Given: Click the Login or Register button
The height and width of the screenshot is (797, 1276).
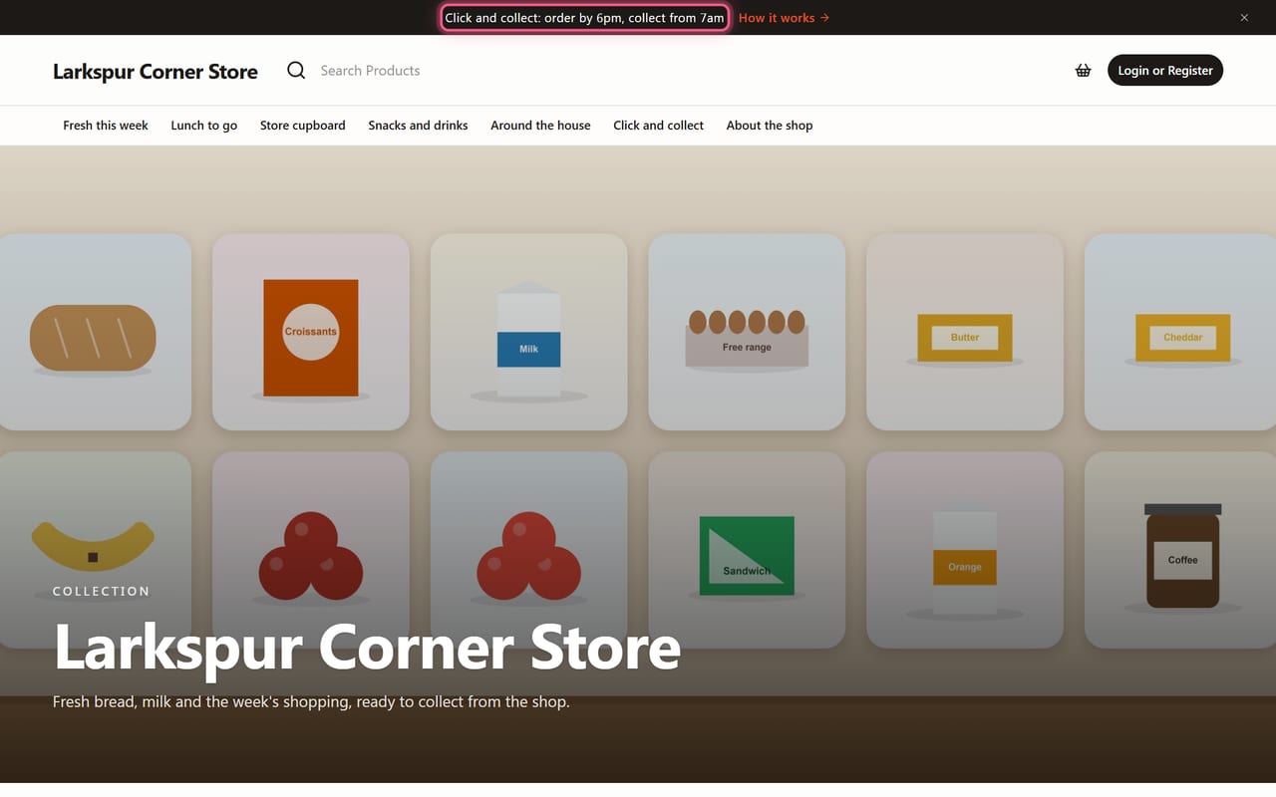Looking at the screenshot, I should click(x=1165, y=70).
